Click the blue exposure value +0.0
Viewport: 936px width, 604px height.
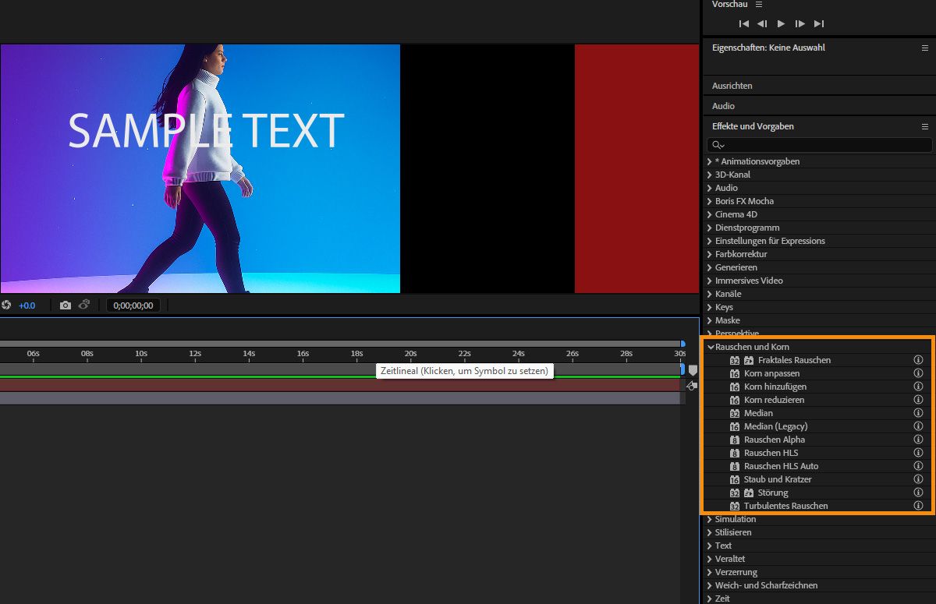pos(27,306)
